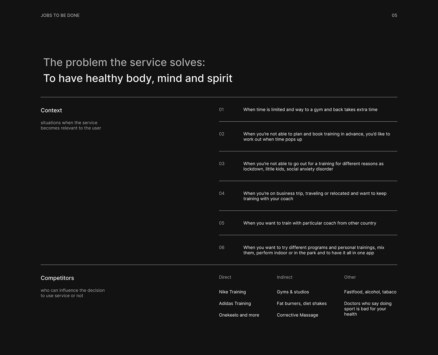Image resolution: width=438 pixels, height=355 pixels.
Task: Click the Competitors section title
Action: tap(57, 278)
